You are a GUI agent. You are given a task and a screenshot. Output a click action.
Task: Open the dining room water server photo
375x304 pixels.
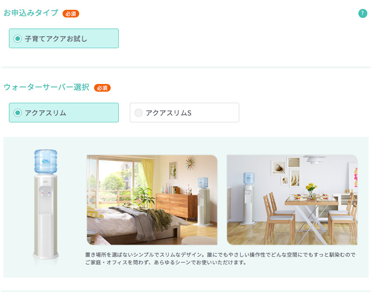click(x=292, y=200)
